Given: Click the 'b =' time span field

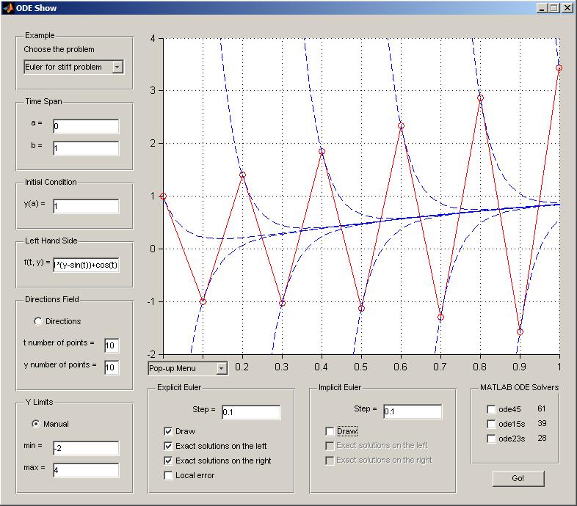Looking at the screenshot, I should click(x=86, y=148).
